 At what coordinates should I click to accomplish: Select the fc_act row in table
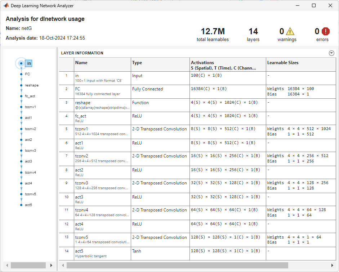197,118
